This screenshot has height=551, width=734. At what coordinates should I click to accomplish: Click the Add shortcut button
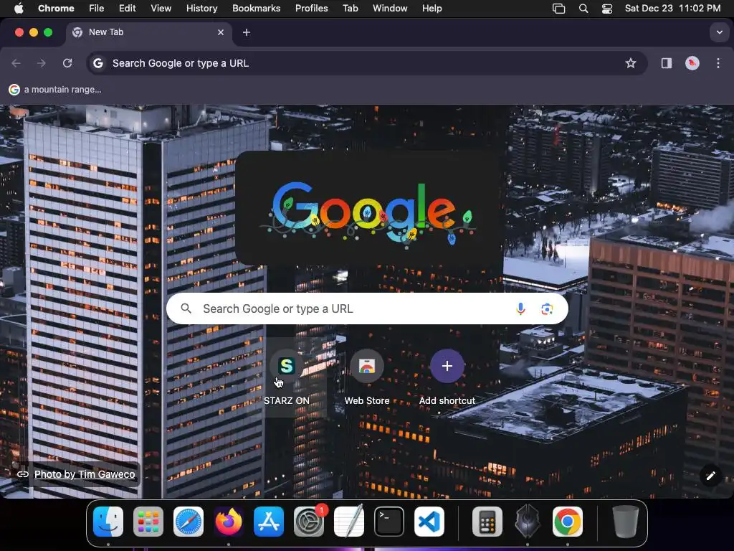[x=447, y=377]
